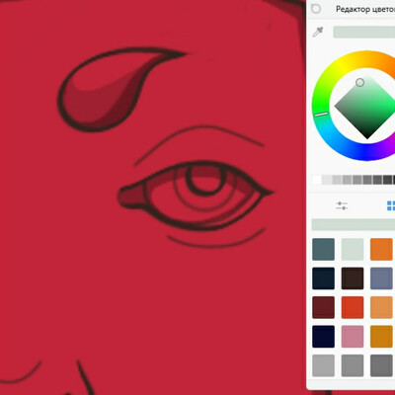Select the dark navy swatch
Image resolution: width=395 pixels, height=395 pixels.
tap(323, 278)
